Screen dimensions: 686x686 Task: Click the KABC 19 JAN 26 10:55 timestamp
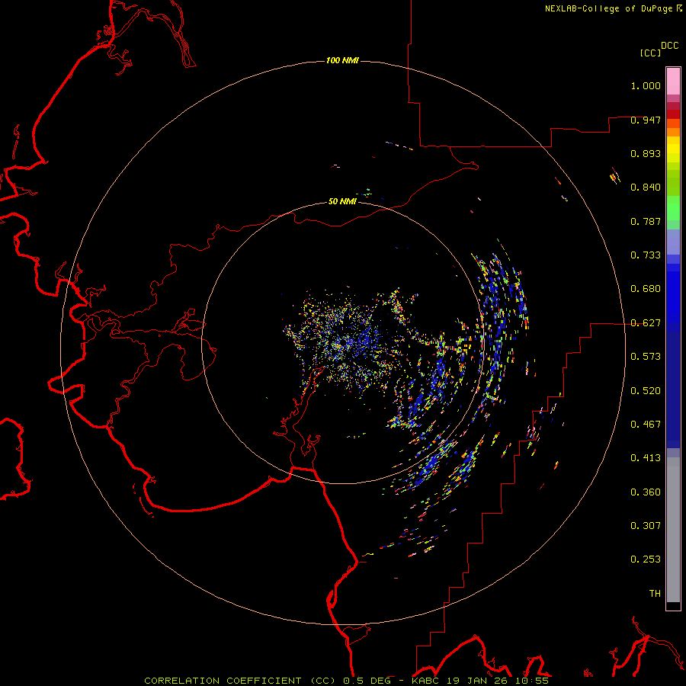coord(480,681)
